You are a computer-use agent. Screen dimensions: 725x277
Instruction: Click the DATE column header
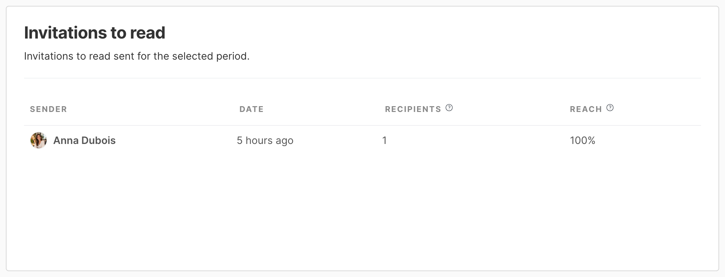pyautogui.click(x=251, y=109)
